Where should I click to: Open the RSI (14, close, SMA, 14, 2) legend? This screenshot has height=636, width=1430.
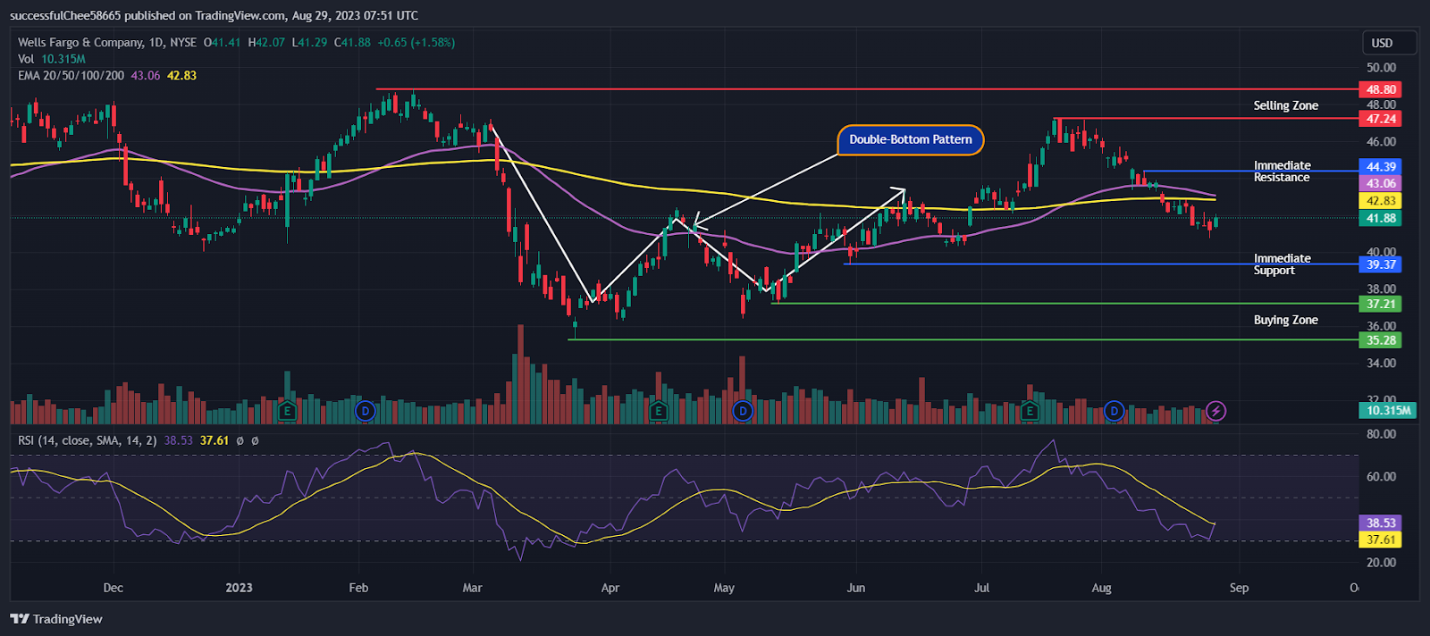click(88, 440)
